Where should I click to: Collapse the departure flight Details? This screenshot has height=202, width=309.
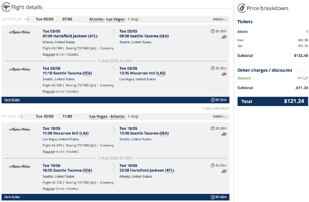[220, 19]
